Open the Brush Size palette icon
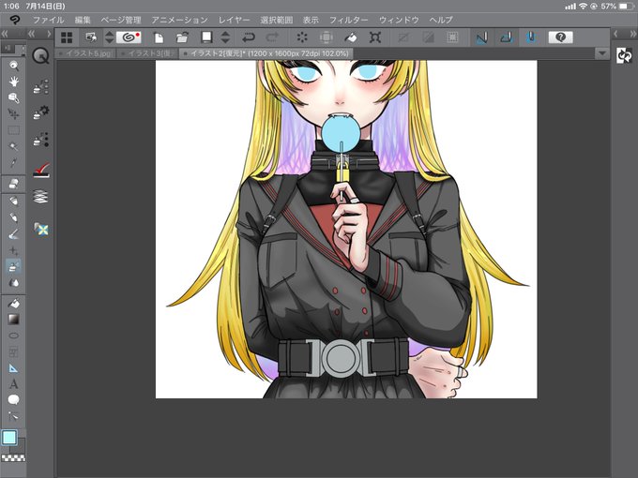The width and height of the screenshot is (638, 478). coord(40,140)
